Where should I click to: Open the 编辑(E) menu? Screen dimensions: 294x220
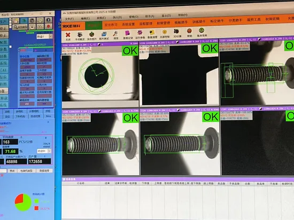click(86, 18)
